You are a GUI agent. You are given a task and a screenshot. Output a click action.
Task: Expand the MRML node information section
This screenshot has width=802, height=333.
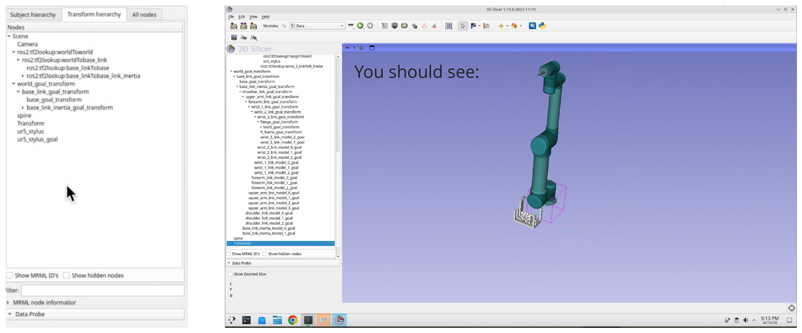tap(8, 303)
